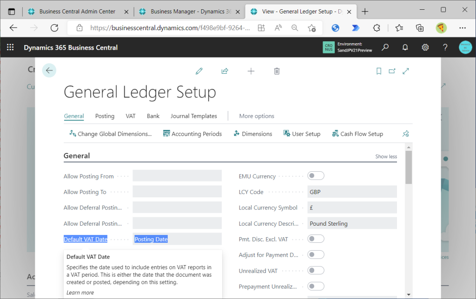Open the VAT menu tab
Screen dimensions: 476x299
(x=131, y=116)
